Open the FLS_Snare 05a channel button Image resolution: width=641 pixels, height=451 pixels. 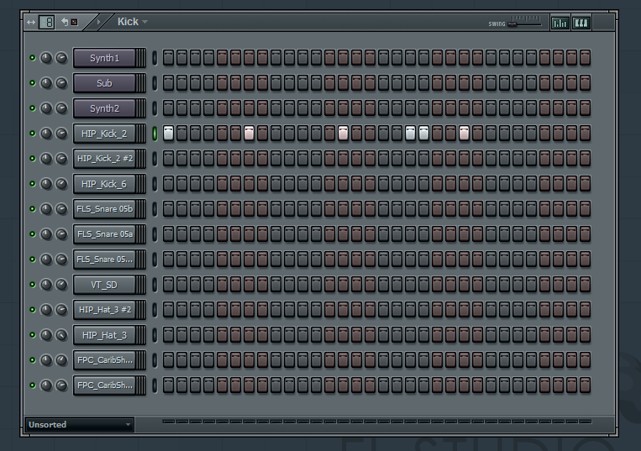[x=105, y=234]
